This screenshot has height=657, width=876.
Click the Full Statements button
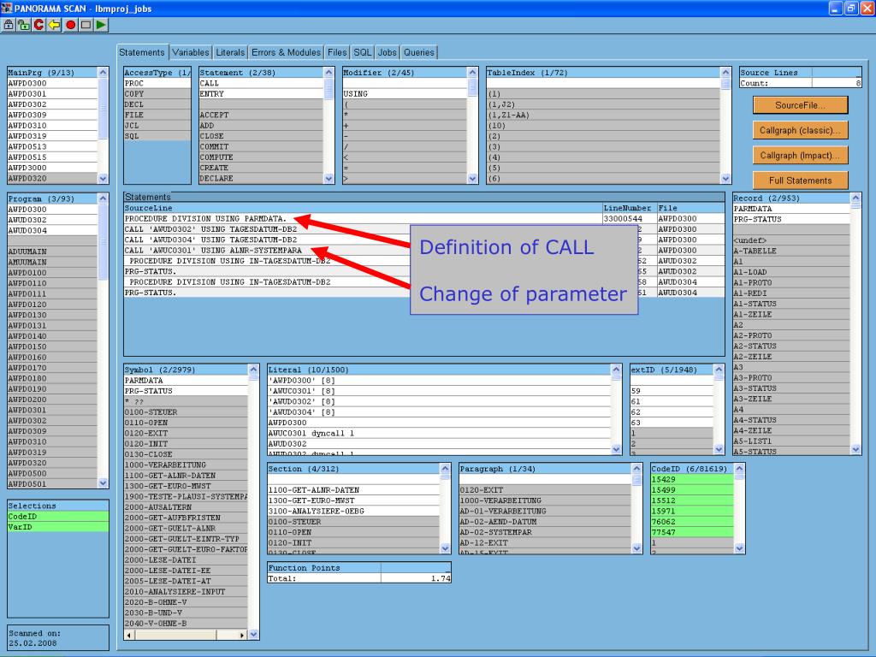pyautogui.click(x=800, y=181)
